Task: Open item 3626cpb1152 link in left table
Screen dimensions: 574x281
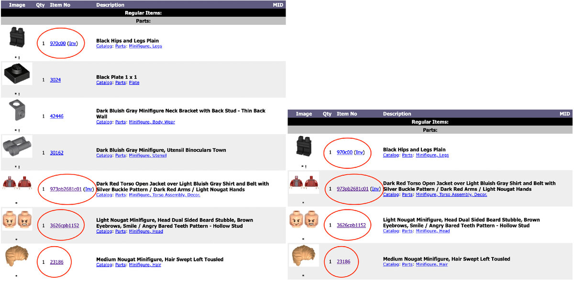Action: pos(64,226)
